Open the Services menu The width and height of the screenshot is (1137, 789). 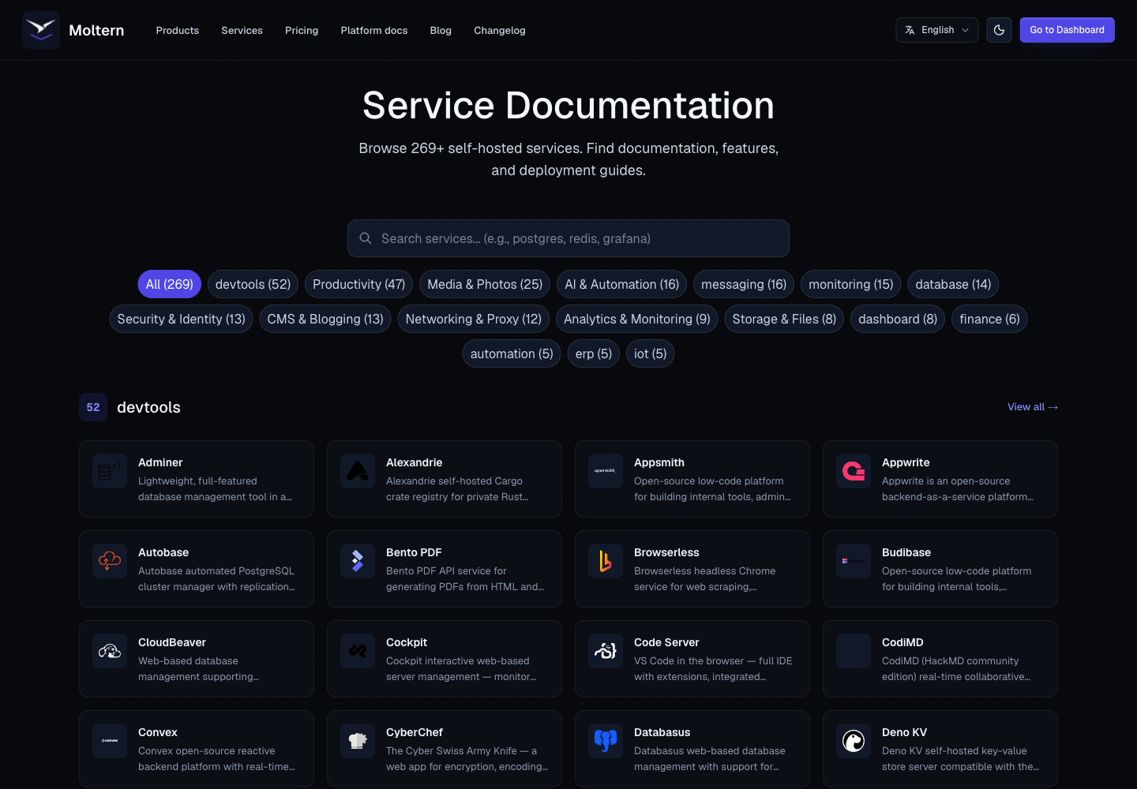click(x=242, y=30)
